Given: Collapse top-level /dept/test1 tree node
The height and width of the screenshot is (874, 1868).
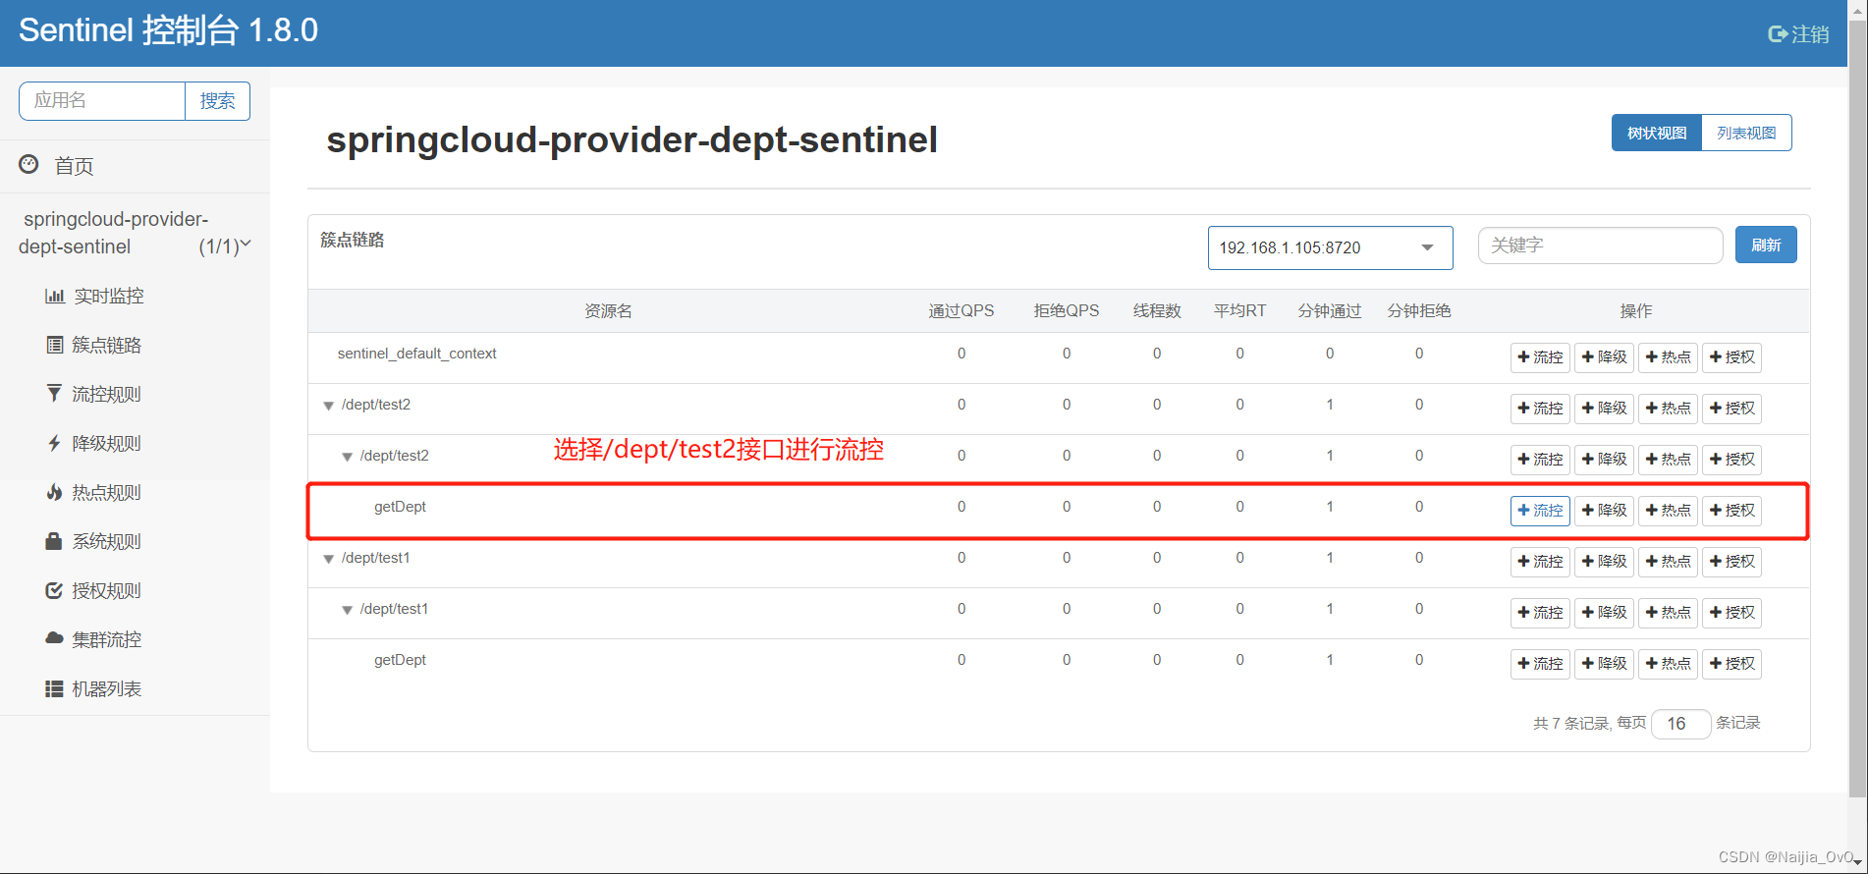Looking at the screenshot, I should pos(328,559).
